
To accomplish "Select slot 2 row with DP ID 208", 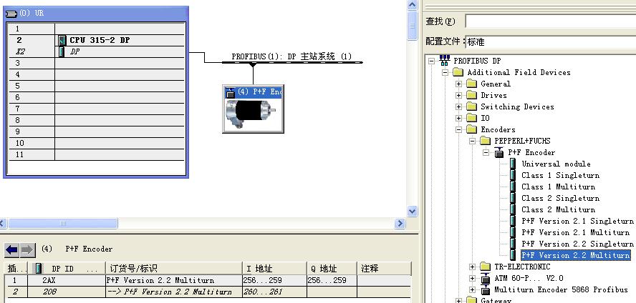I will click(208, 292).
